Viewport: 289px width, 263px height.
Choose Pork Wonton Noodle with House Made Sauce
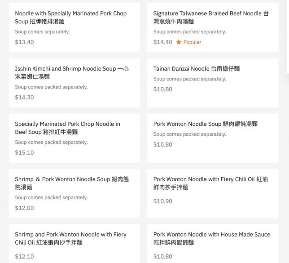pyautogui.click(x=212, y=238)
